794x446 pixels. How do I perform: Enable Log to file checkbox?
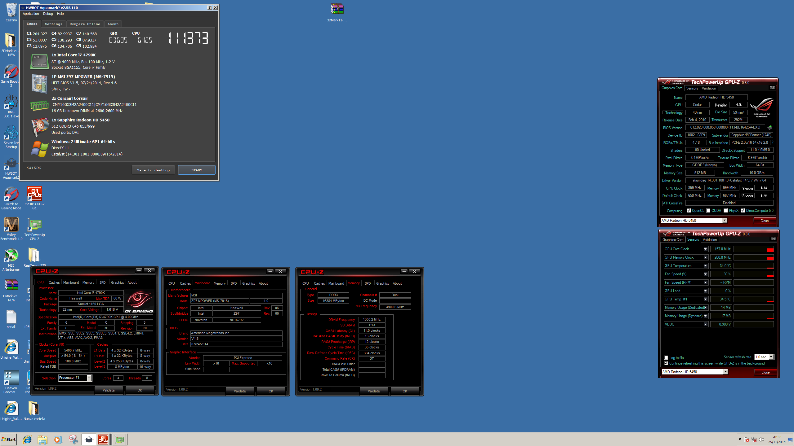tap(666, 357)
